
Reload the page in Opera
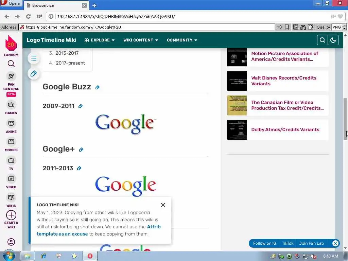pyautogui.click(x=28, y=16)
